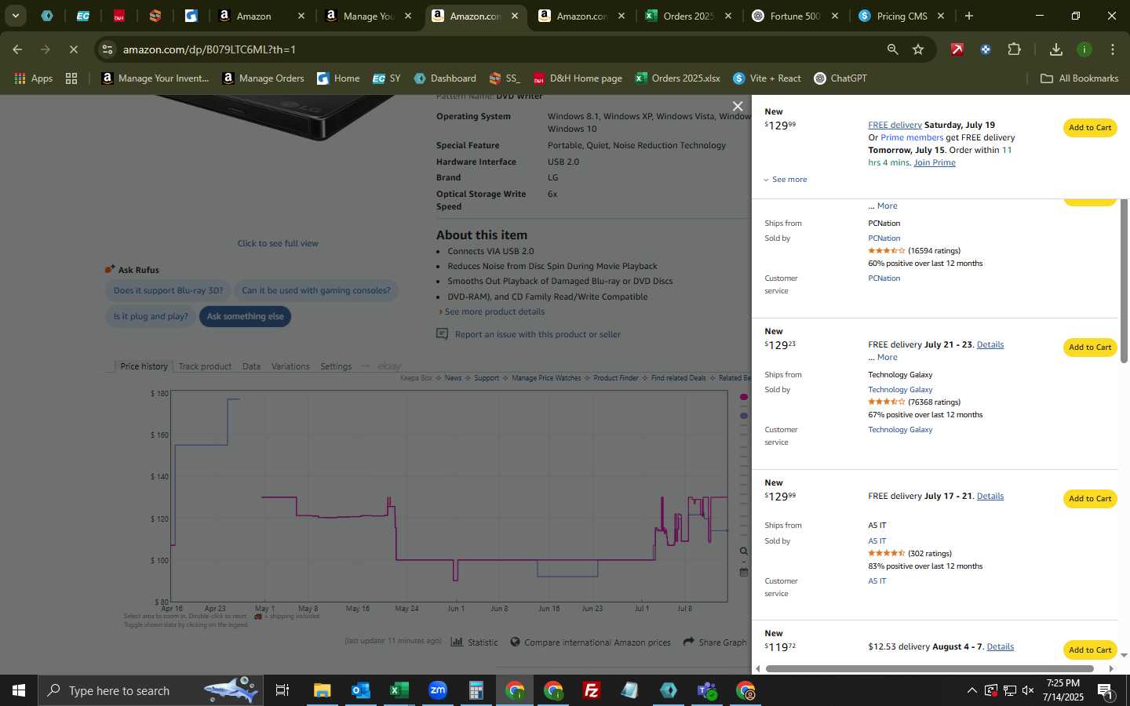
Task: Open a new browser tab
Action: coord(968,16)
